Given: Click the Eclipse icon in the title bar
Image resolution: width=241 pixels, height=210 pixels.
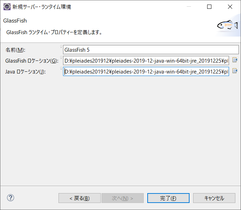Looking at the screenshot, I should (x=7, y=7).
